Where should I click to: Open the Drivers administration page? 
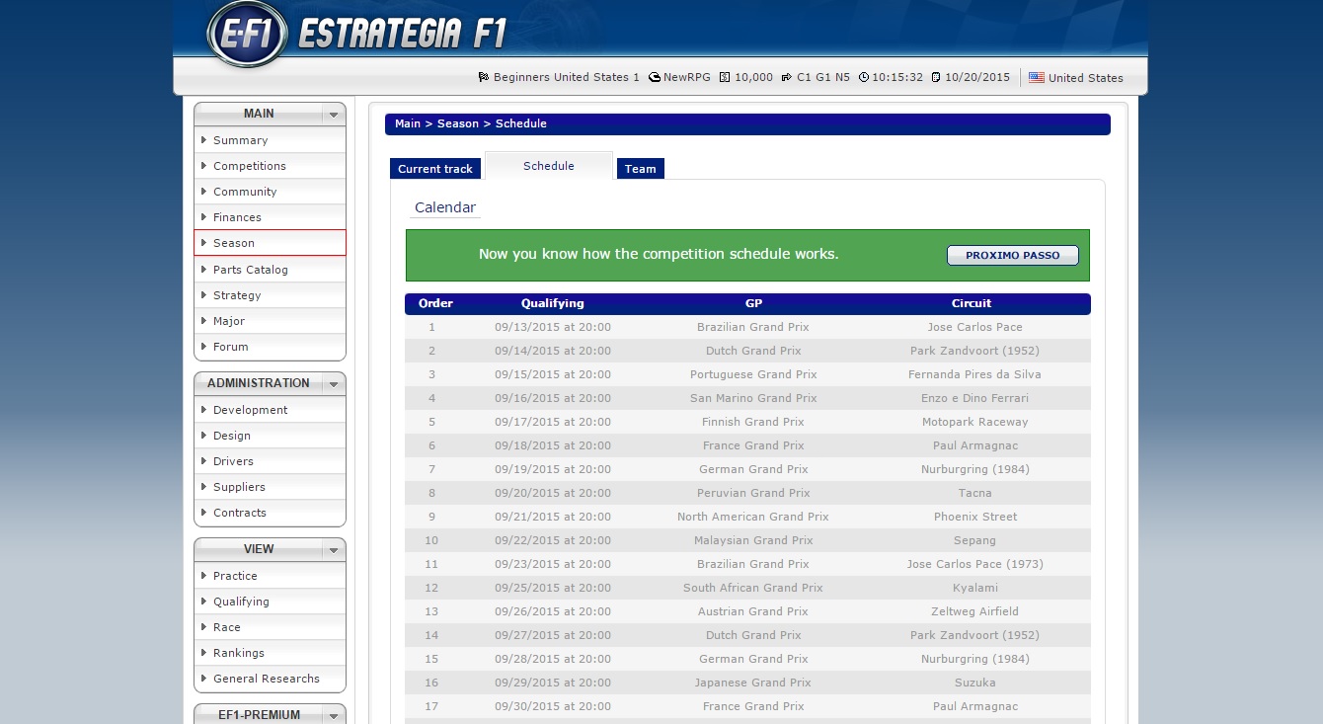click(233, 461)
